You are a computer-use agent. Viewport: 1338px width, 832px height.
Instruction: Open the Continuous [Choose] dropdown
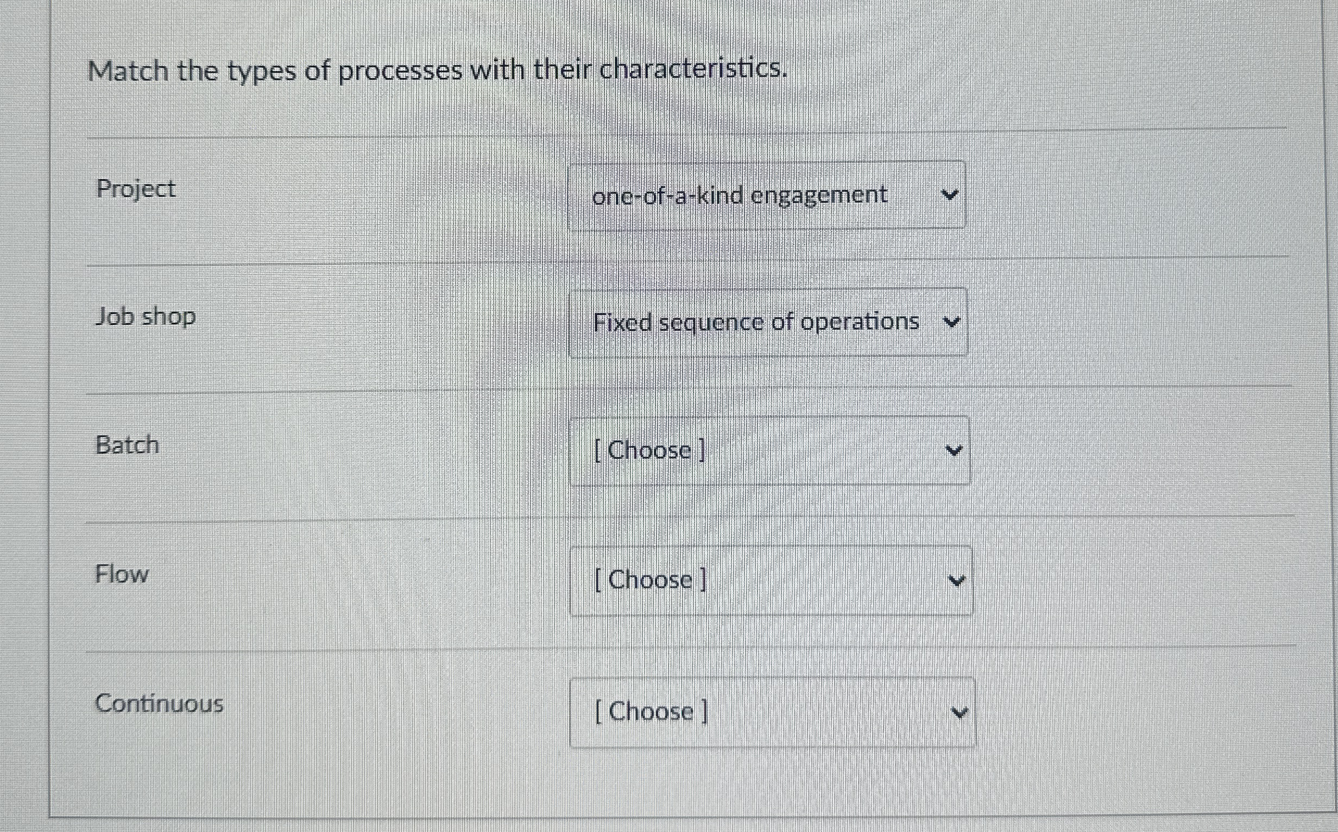coord(772,713)
